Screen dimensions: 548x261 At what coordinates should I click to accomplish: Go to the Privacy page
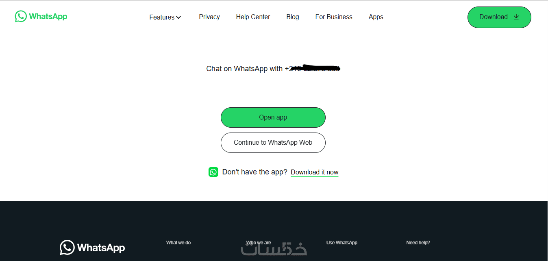pos(209,17)
